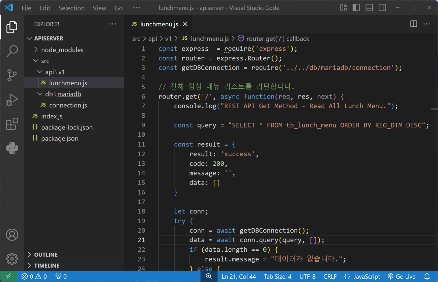
Task: Open index.js in the explorer
Action: click(x=74, y=116)
